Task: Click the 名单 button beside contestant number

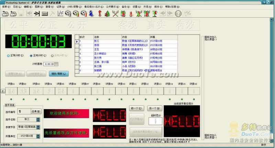Action: (36, 111)
